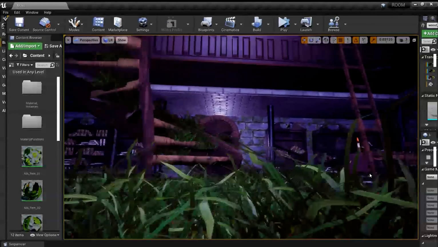This screenshot has width=438, height=247.
Task: Select the rotate gizmo mode in viewport
Action: click(311, 40)
